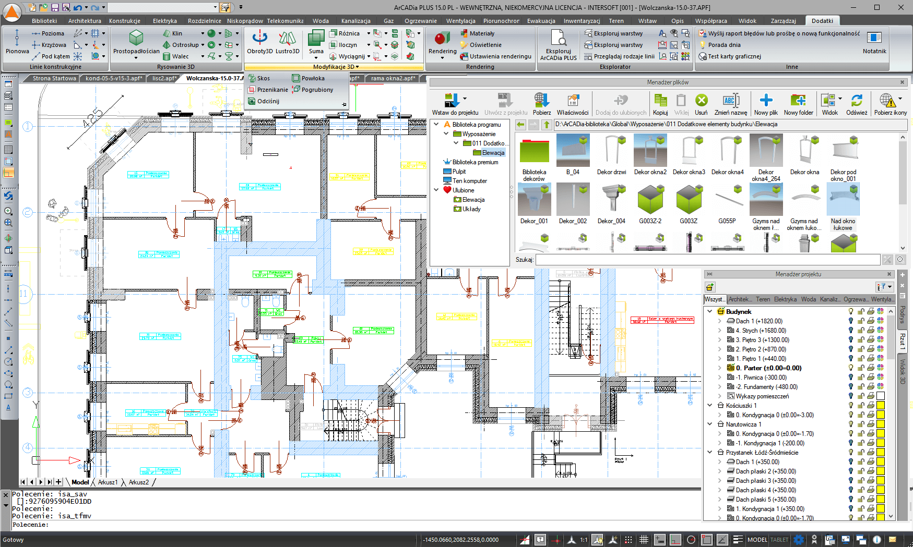Create Nowy folder
This screenshot has height=547, width=913.
coord(798,104)
